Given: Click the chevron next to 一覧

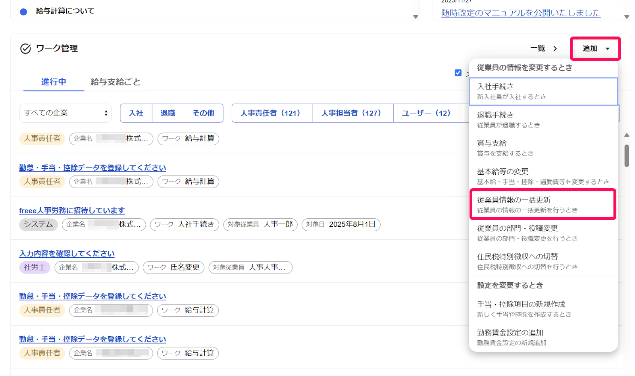Looking at the screenshot, I should coord(555,48).
